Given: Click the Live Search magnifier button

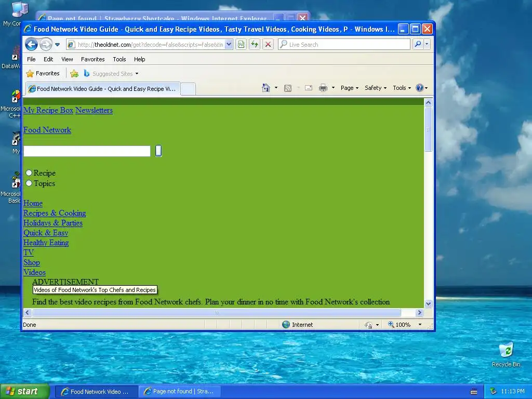Looking at the screenshot, I should [418, 44].
